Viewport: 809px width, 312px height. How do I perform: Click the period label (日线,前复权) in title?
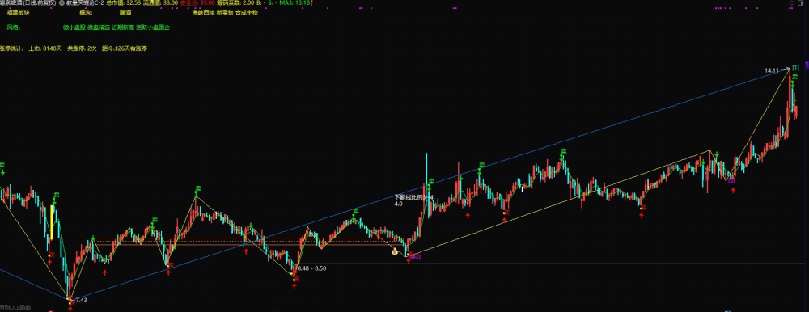click(x=39, y=3)
